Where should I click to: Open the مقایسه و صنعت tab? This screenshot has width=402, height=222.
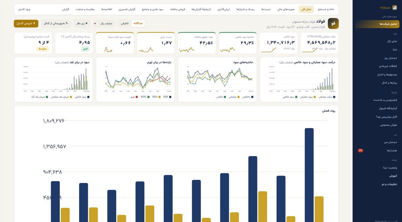(85, 9)
